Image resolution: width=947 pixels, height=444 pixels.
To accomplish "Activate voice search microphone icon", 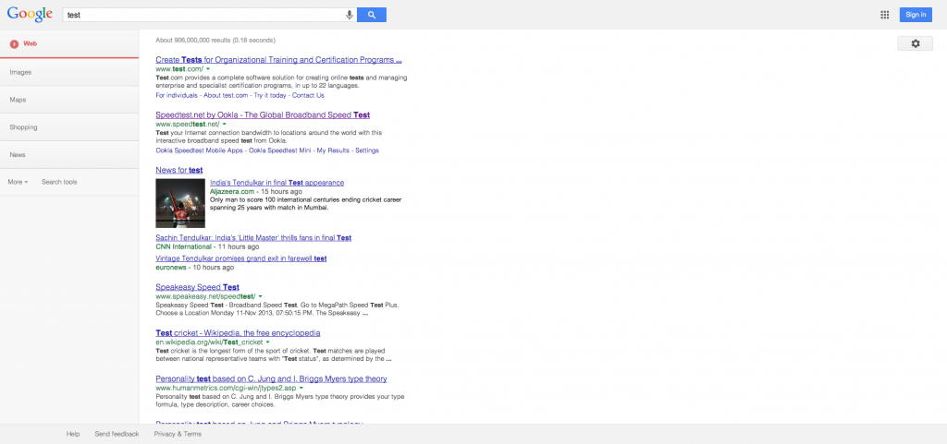I will point(349,15).
